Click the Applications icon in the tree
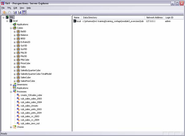Image resolution: width=185 pixels, height=136 pixels. coord(14,24)
